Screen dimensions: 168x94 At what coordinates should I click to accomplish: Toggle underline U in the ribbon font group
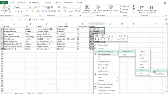(x=22, y=11)
